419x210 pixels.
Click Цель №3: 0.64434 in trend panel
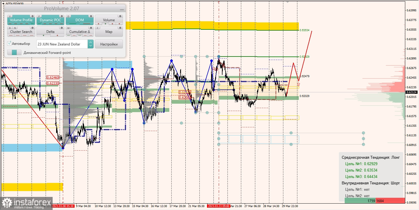point(361,177)
